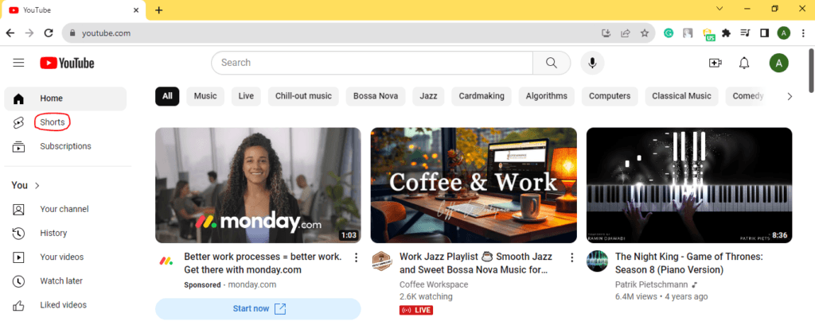Select the Classical Music chip
The height and width of the screenshot is (321, 815).
tap(681, 96)
